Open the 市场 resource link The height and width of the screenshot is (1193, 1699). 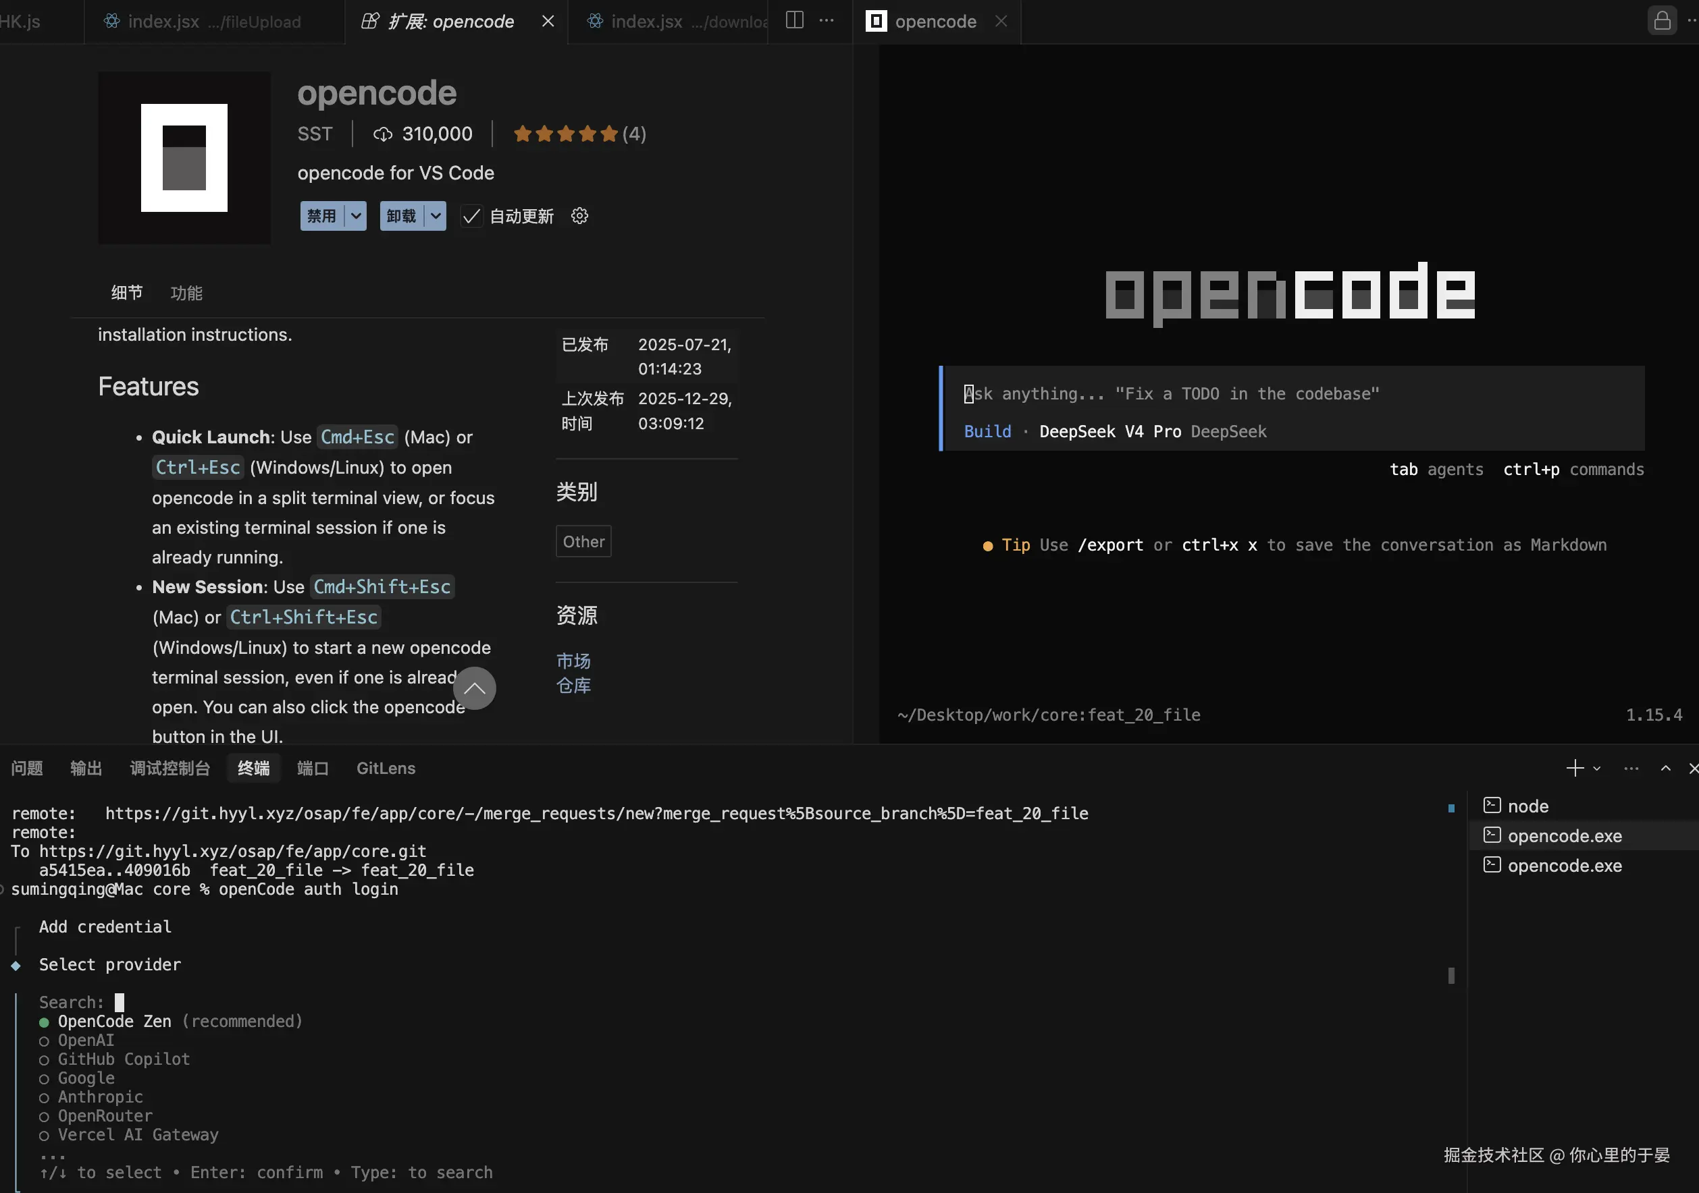[573, 661]
